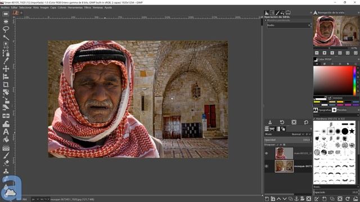360x202 pixels.
Task: Open the Herramientas menu
Action: [x=75, y=7]
